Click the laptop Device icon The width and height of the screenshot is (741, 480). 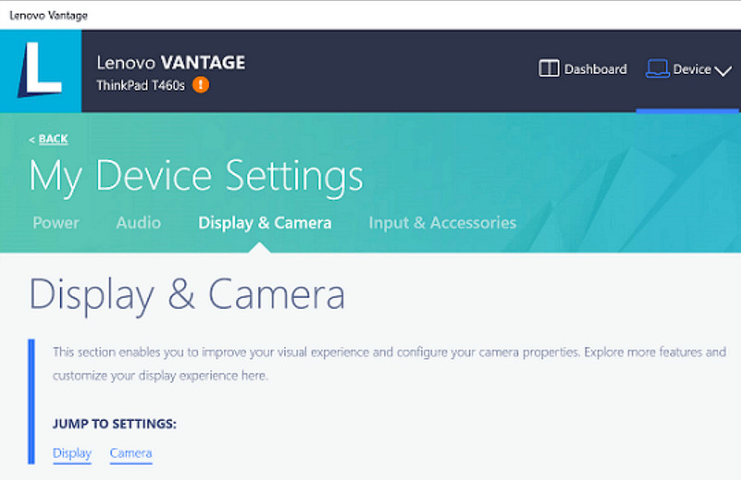[x=658, y=69]
